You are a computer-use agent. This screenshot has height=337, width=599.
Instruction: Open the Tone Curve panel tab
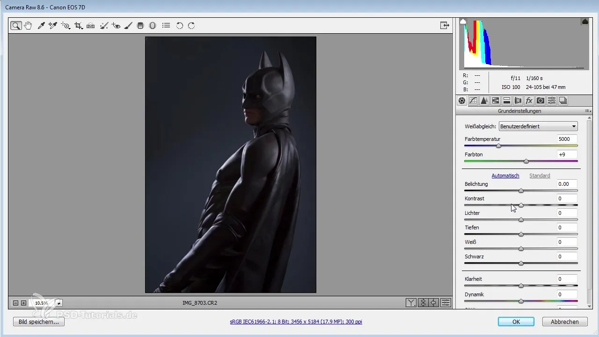click(x=473, y=101)
